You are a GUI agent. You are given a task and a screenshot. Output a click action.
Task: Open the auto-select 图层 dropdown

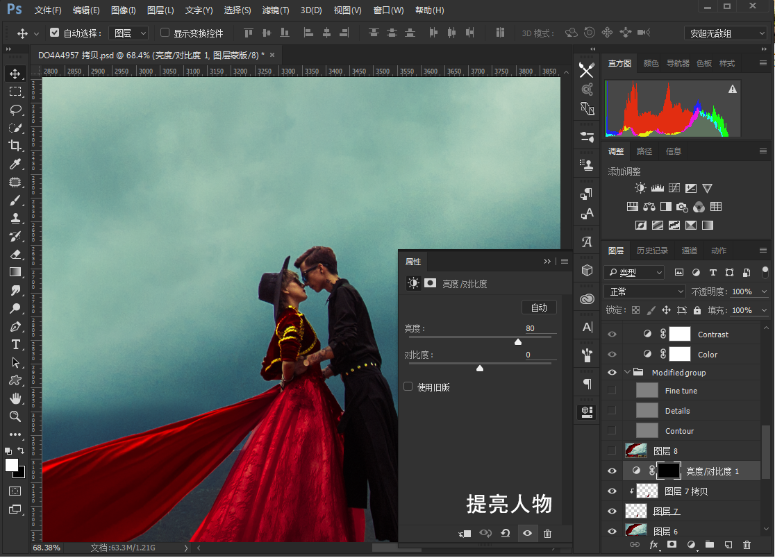pyautogui.click(x=128, y=33)
